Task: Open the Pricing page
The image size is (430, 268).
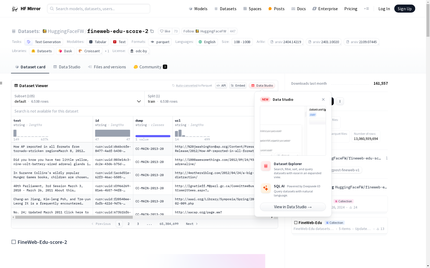Action: pyautogui.click(x=351, y=9)
